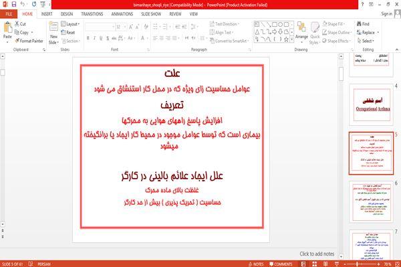Open the Layout dropdown

[x=70, y=24]
